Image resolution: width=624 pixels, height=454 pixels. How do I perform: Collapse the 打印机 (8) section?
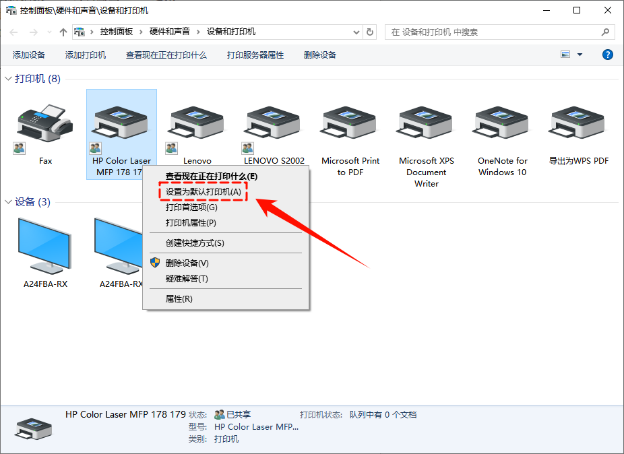[7, 78]
